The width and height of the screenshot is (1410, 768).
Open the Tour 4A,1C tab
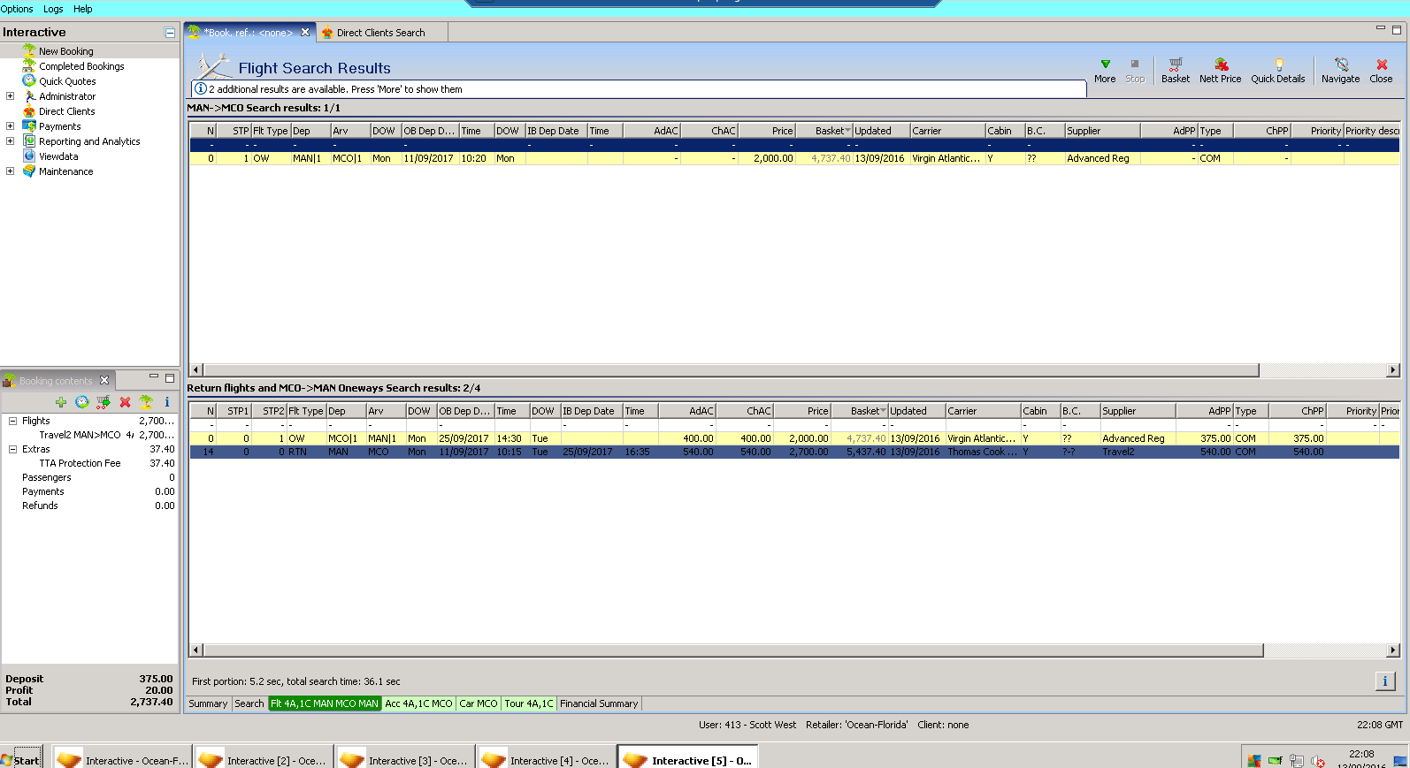(x=529, y=703)
